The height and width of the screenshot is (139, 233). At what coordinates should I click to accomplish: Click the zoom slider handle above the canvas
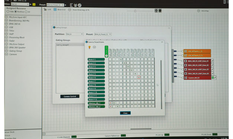[x=135, y=11]
